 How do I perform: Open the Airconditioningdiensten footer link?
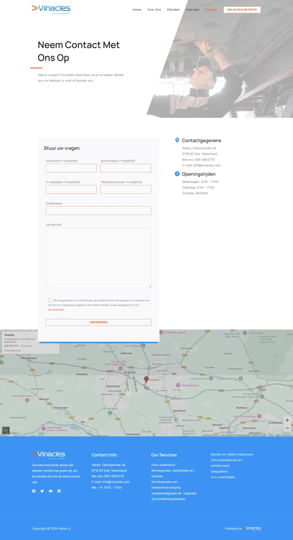(168, 499)
